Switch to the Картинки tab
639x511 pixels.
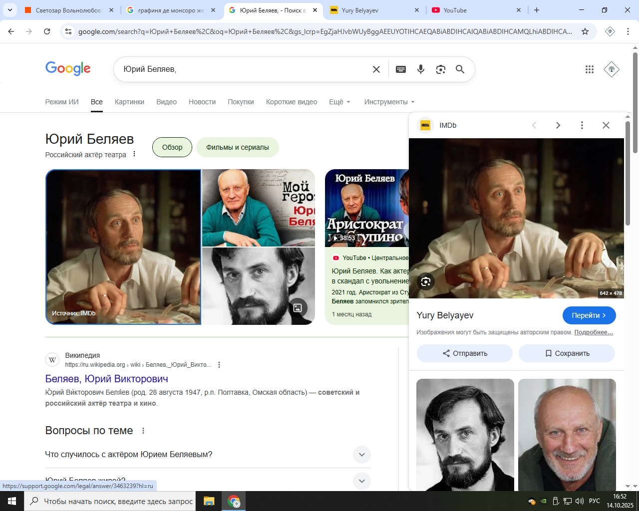point(129,102)
